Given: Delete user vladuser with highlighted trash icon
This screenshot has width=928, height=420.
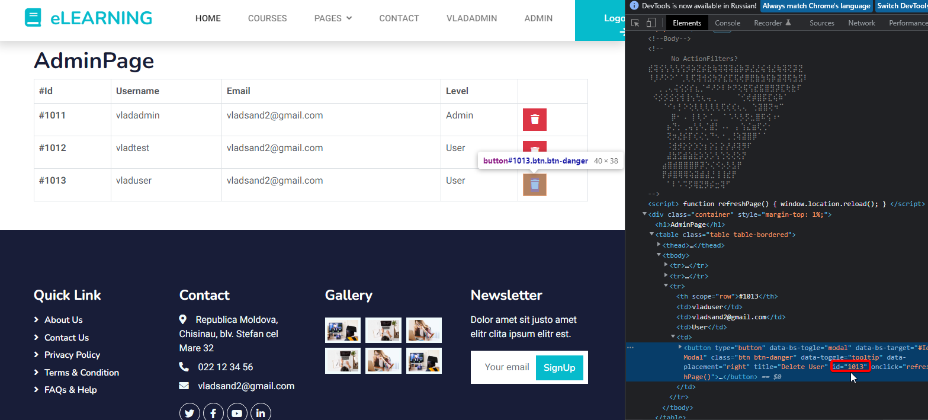Looking at the screenshot, I should click(535, 185).
